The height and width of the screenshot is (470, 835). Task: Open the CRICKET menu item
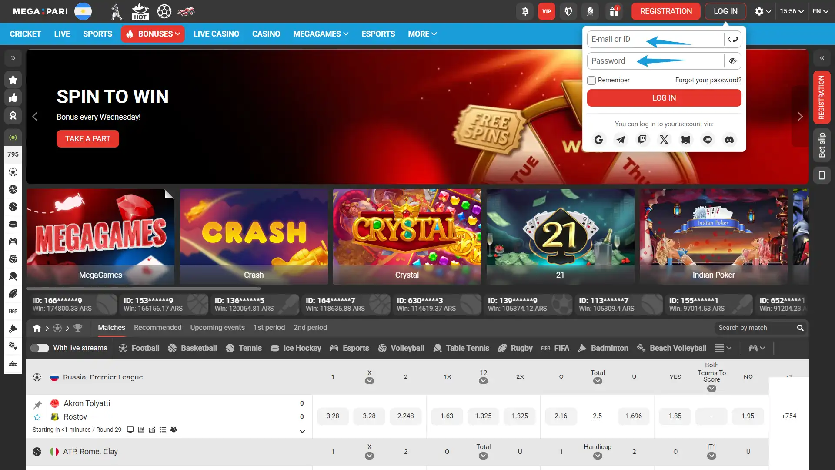(25, 34)
